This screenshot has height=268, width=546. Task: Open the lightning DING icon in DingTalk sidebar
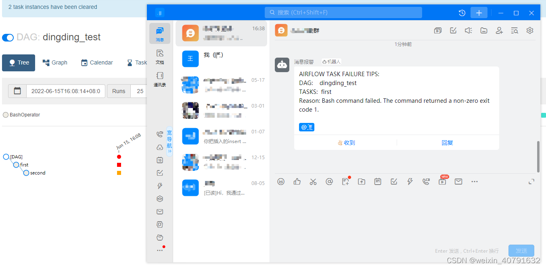click(x=160, y=186)
